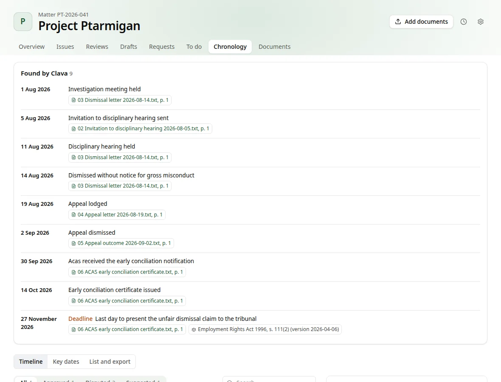The image size is (501, 382).
Task: Click 'Early conciliation certificate issued' event
Action: [114, 290]
